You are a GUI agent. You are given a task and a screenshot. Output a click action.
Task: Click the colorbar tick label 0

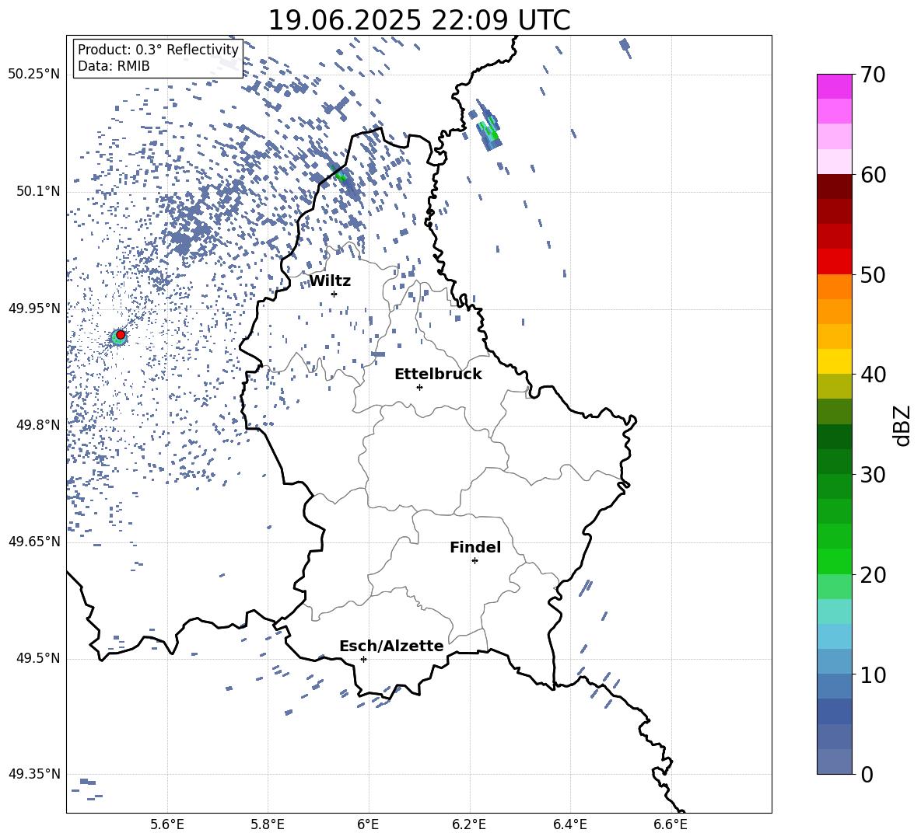pyautogui.click(x=867, y=775)
